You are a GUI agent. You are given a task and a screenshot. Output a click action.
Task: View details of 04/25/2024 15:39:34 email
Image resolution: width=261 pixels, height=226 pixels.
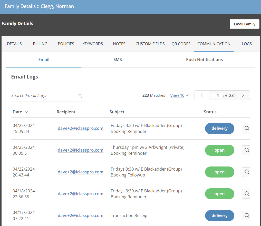click(246, 128)
